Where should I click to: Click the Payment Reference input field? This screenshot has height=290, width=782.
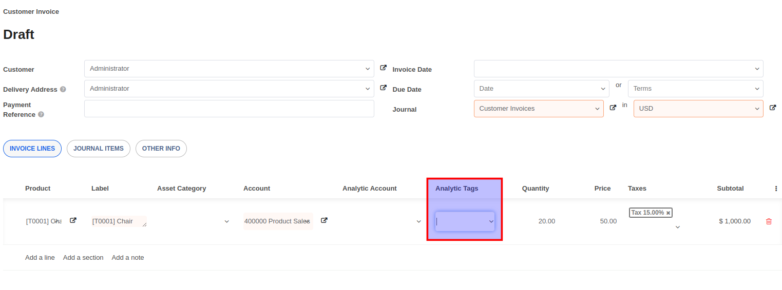point(229,109)
